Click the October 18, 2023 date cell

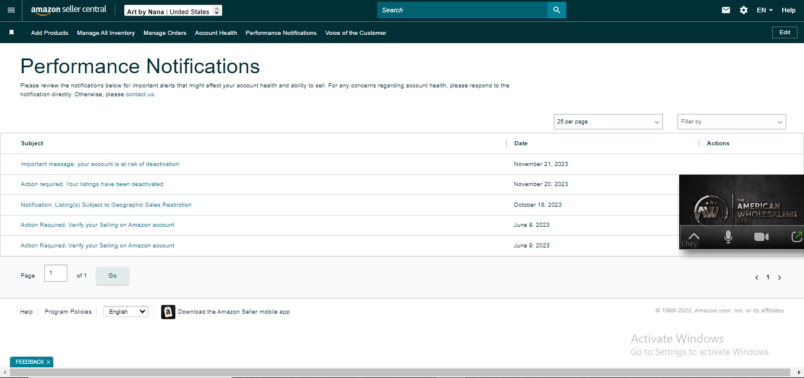538,205
